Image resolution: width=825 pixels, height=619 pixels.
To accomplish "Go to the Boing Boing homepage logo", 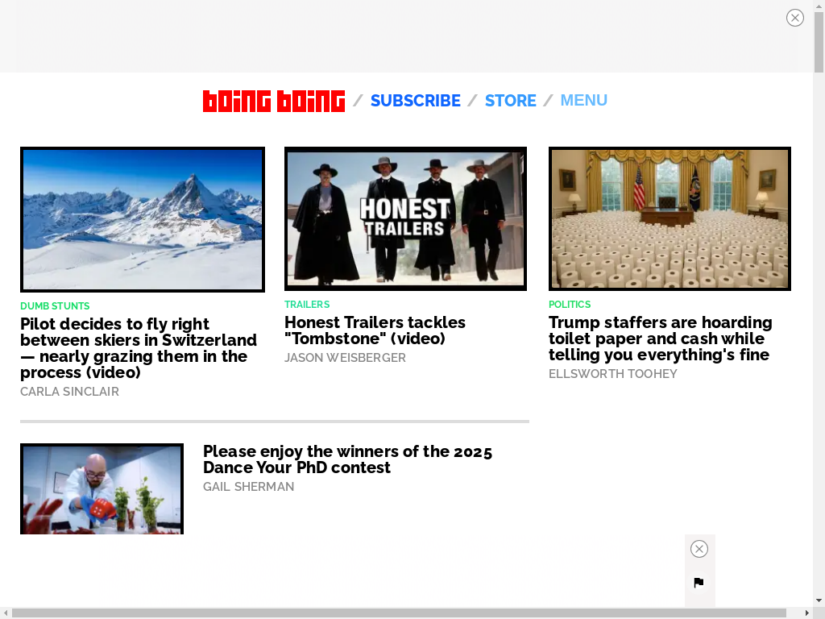I will tap(274, 101).
